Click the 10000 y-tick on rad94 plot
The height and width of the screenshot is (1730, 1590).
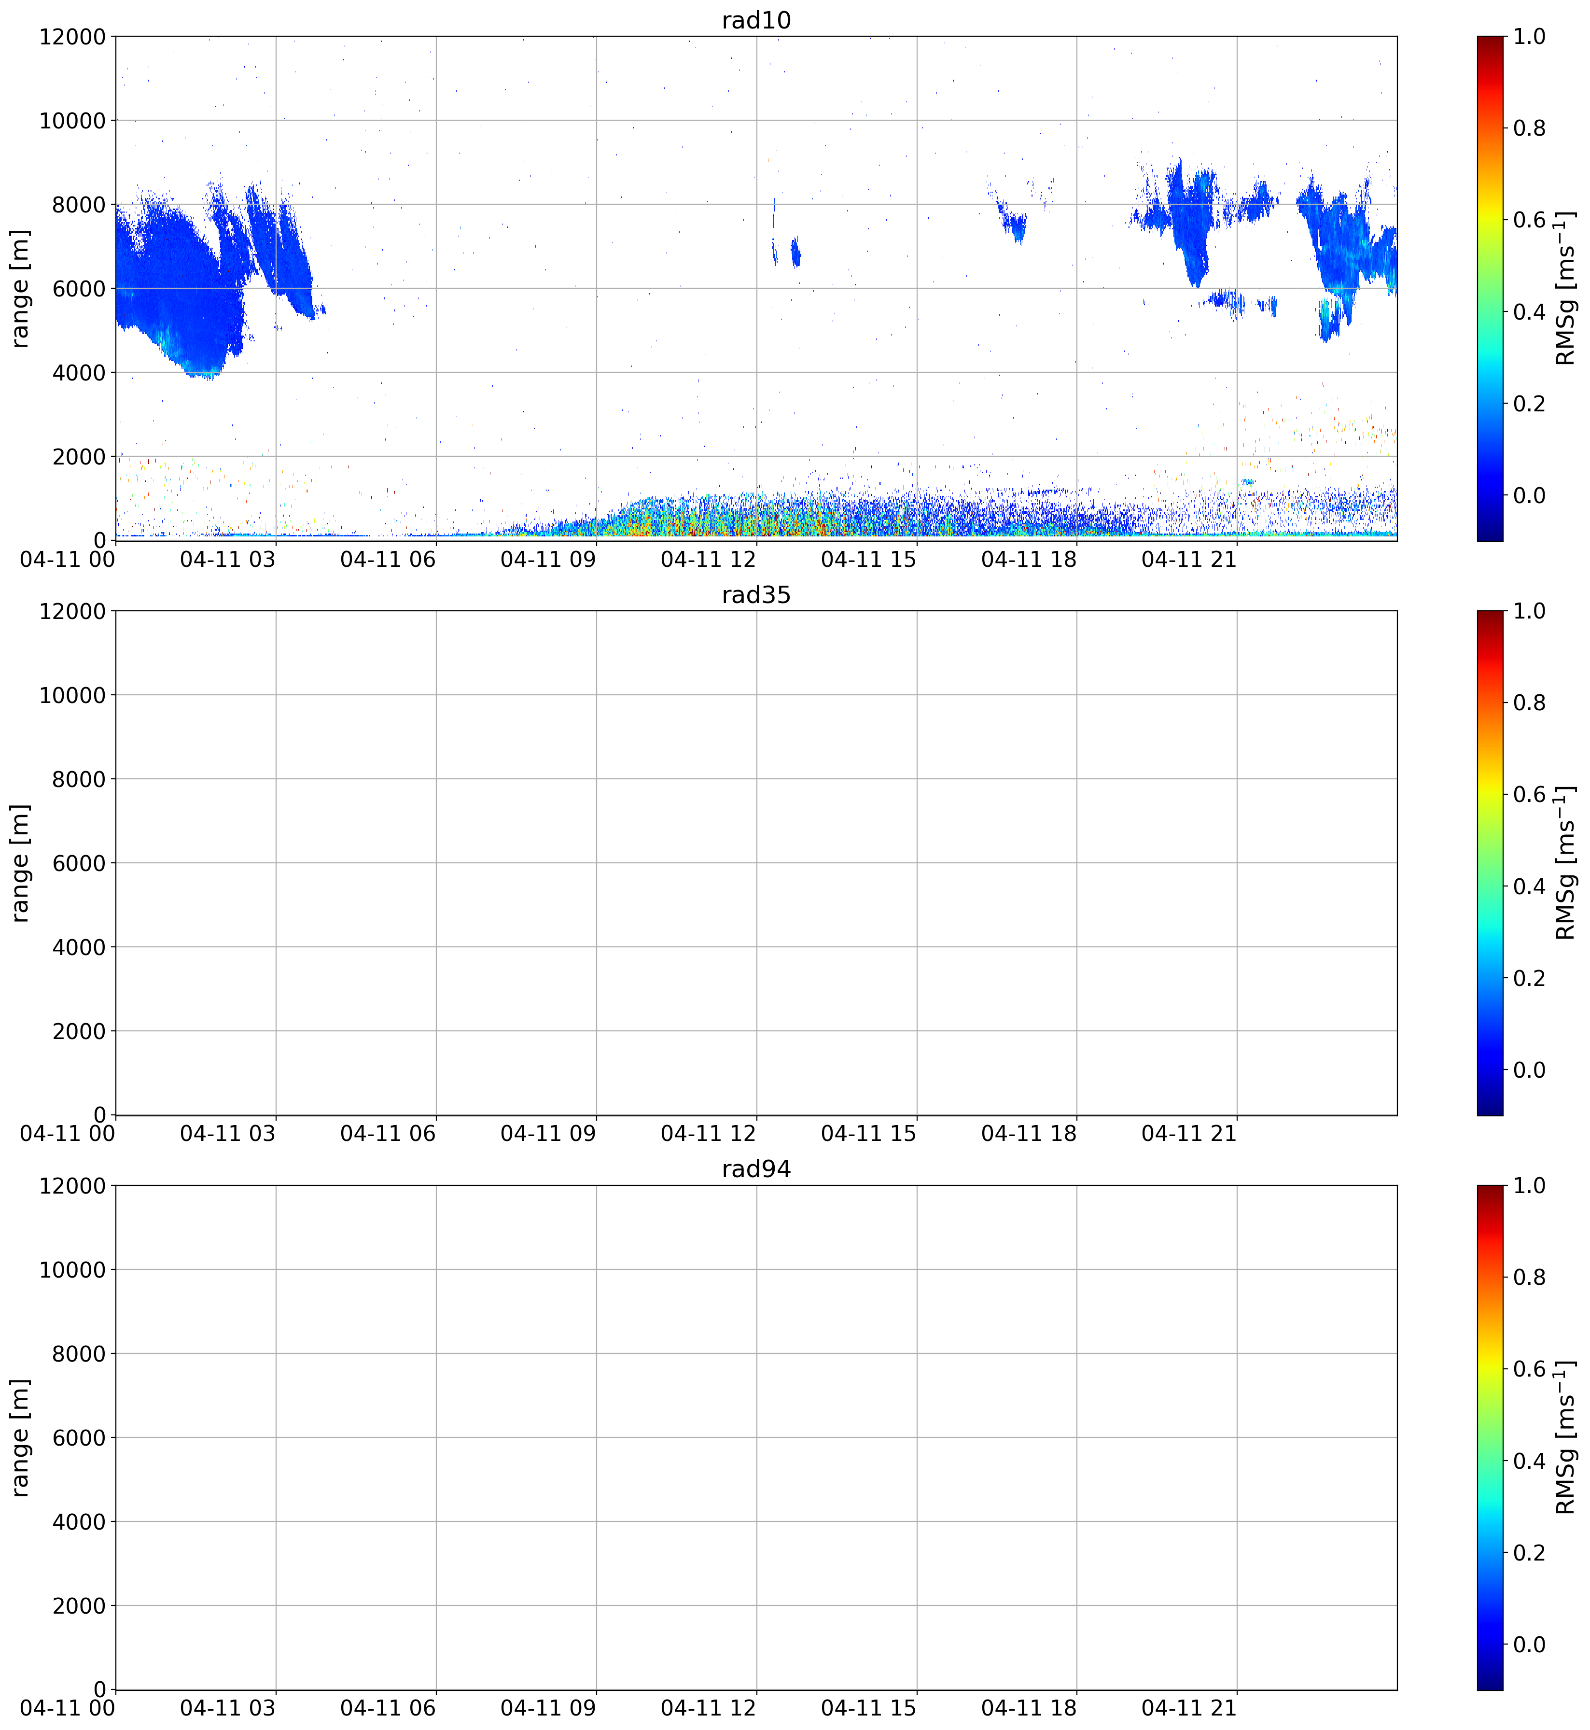tap(72, 1269)
